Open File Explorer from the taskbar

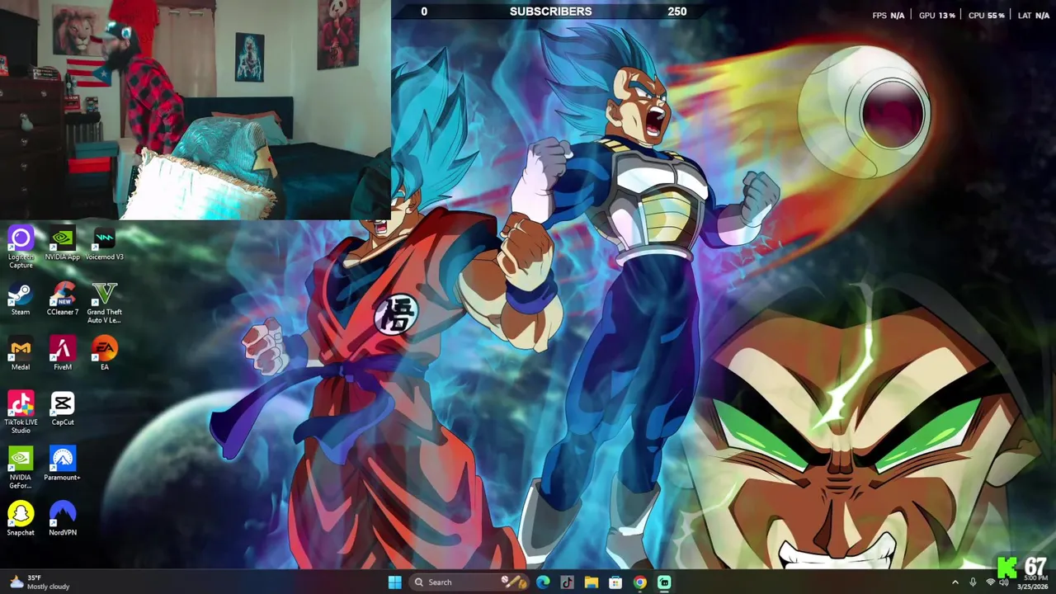pyautogui.click(x=592, y=582)
